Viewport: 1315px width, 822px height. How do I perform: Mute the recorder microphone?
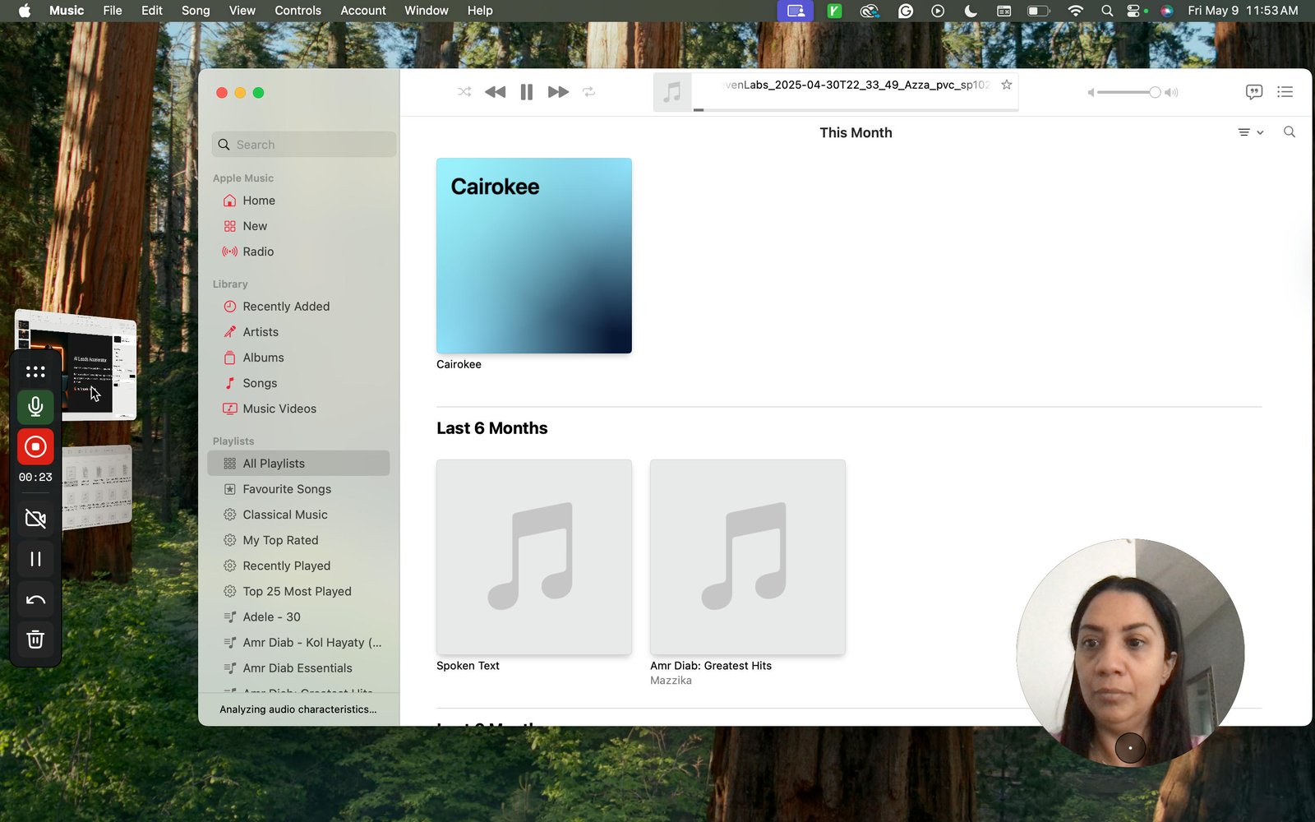(x=35, y=406)
